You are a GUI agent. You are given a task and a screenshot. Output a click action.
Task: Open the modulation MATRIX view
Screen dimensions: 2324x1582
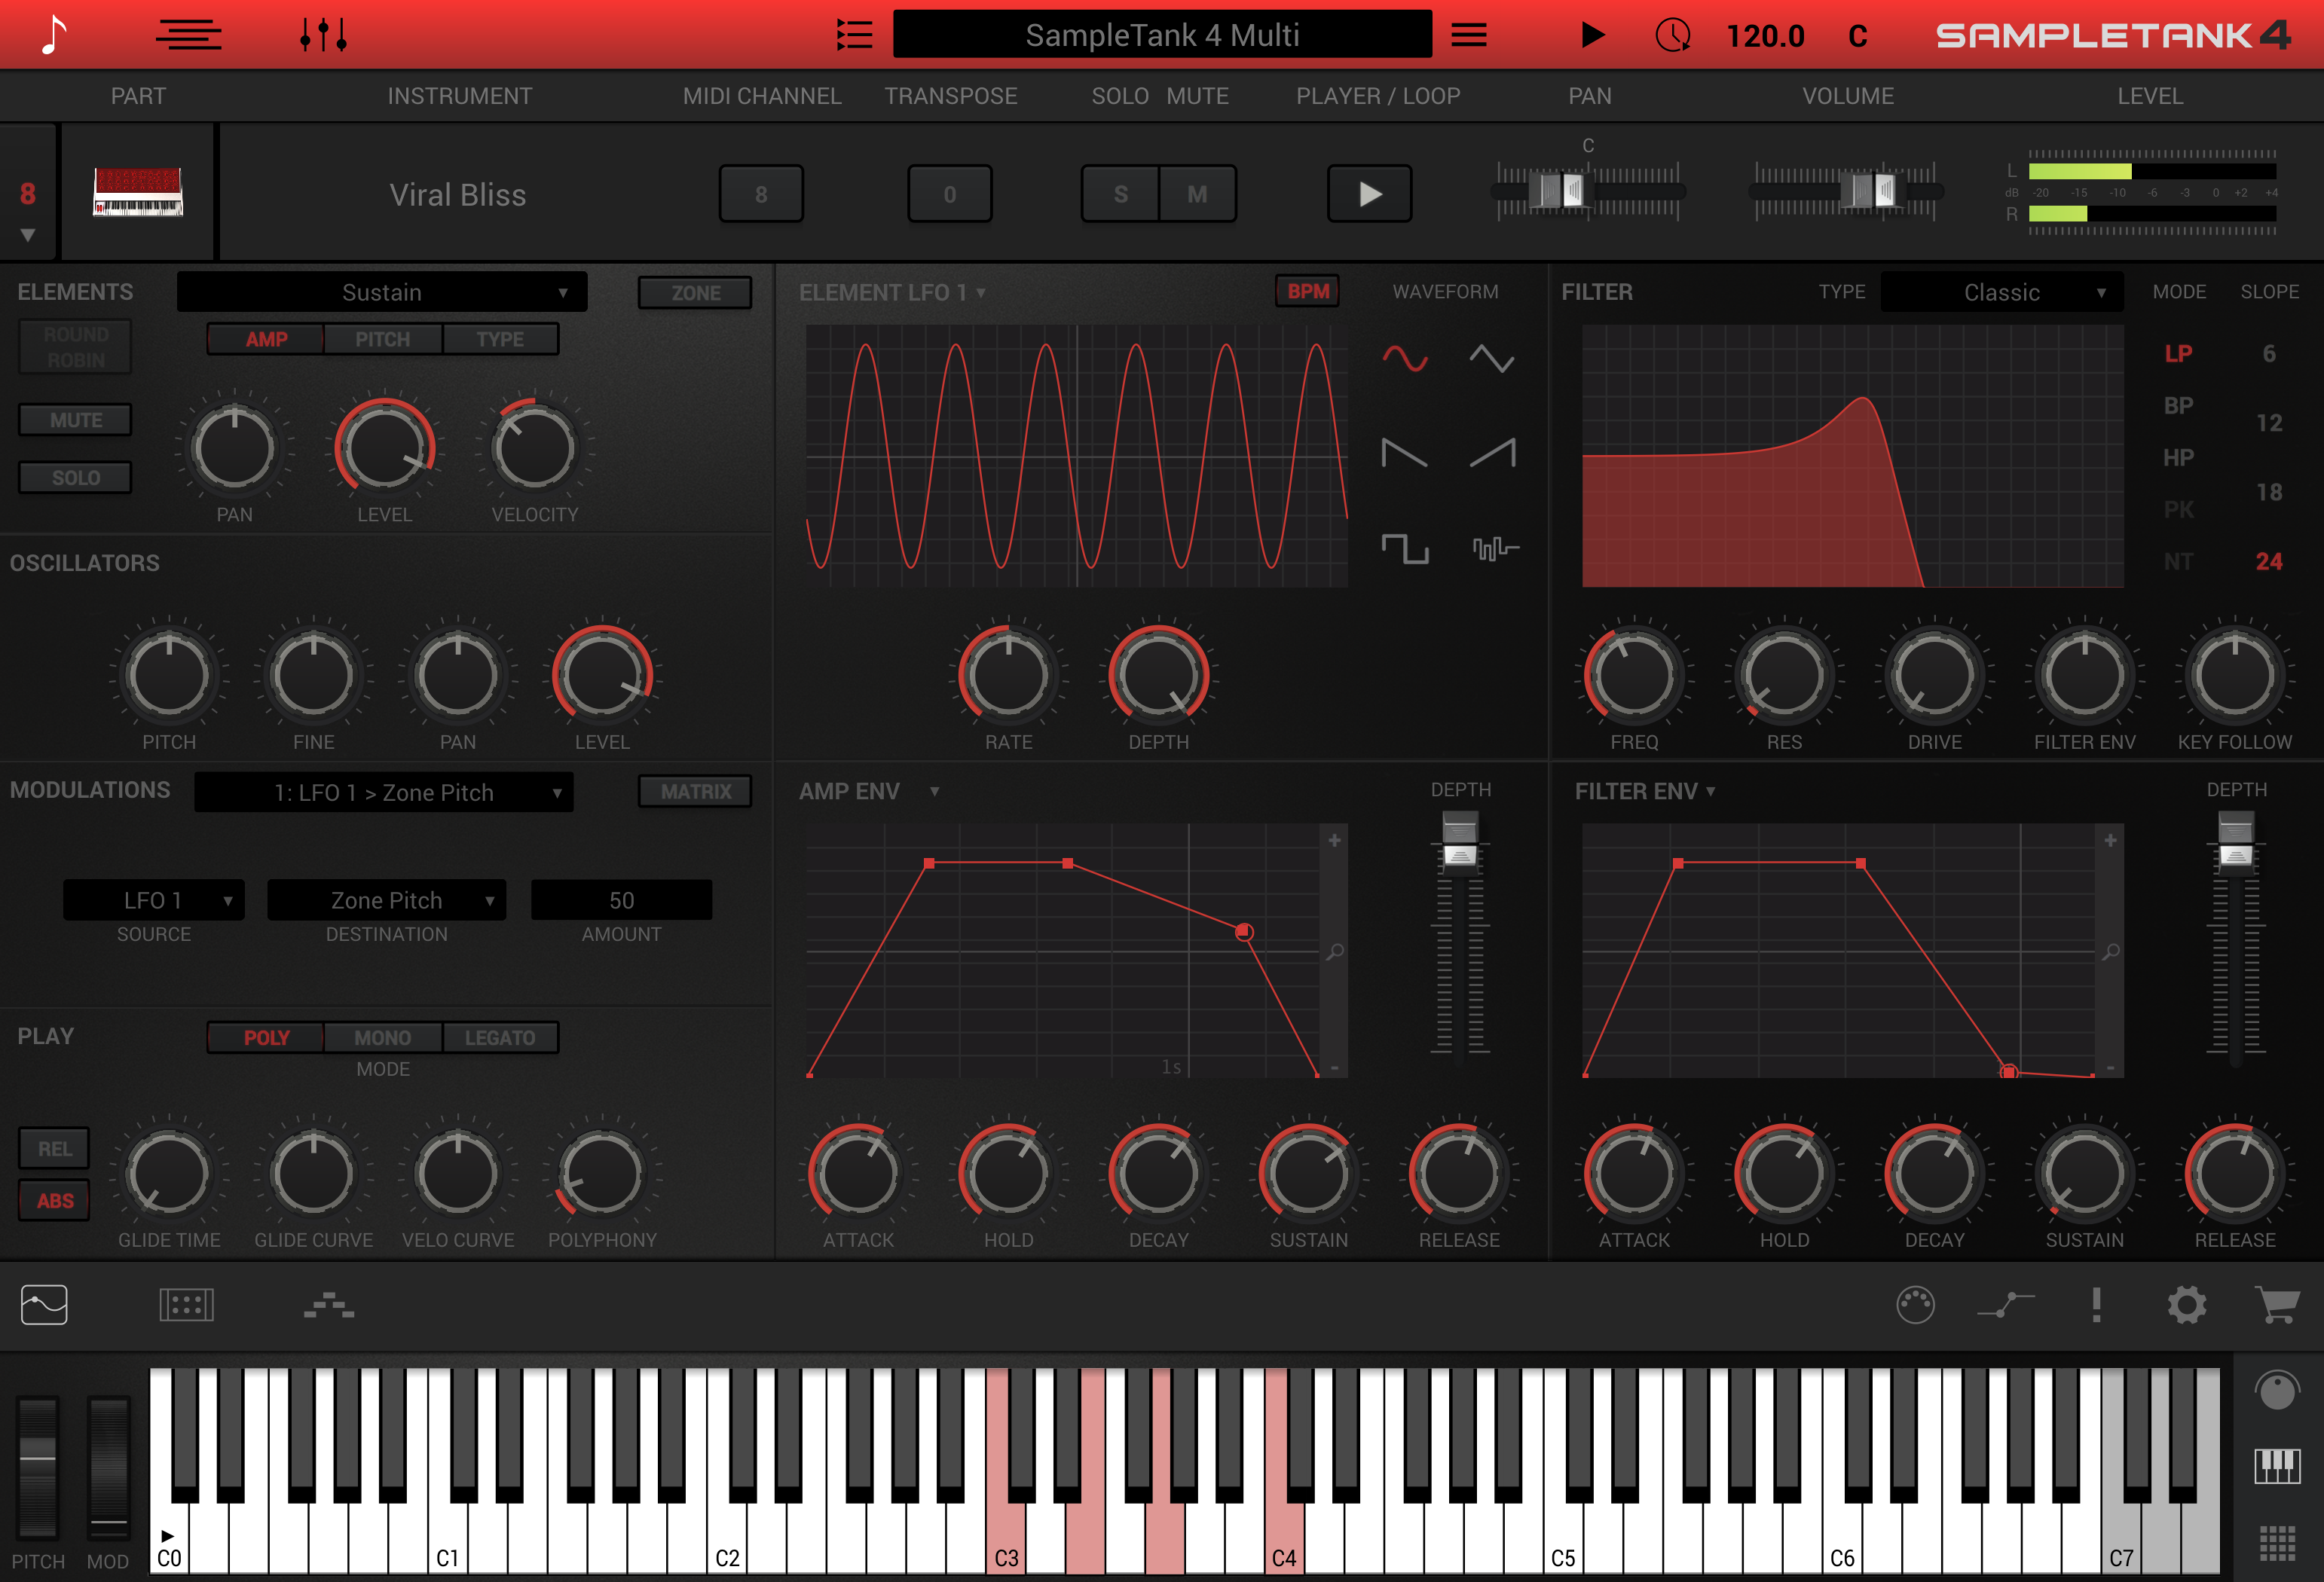(x=695, y=791)
